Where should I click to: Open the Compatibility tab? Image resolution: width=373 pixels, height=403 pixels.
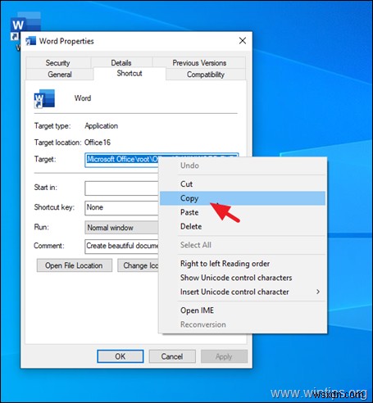coord(206,75)
